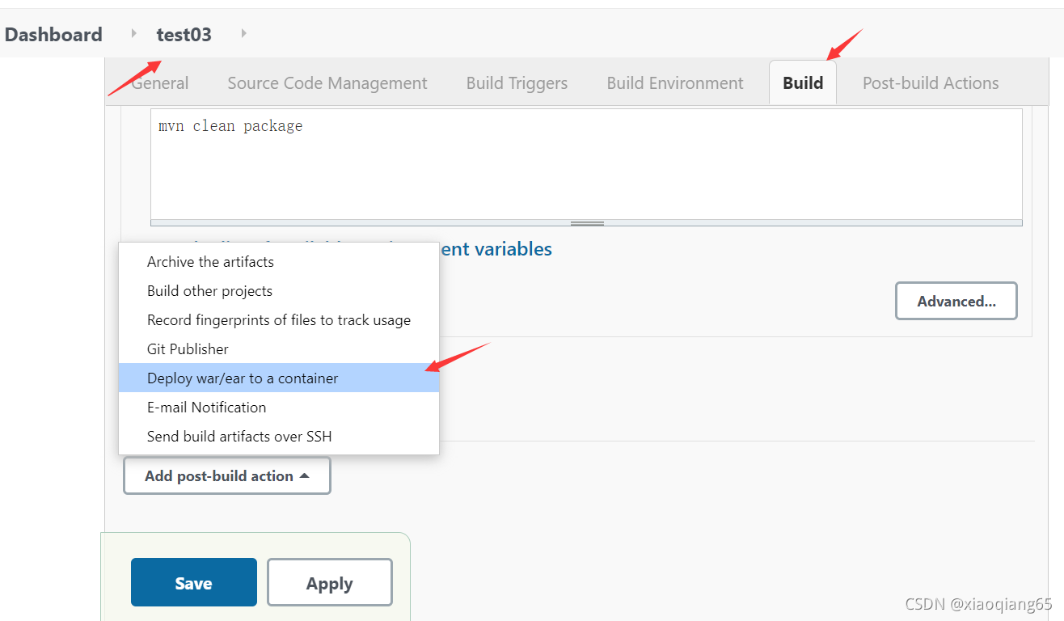Collapse the 'Add post-build action' dropdown

coord(226,475)
